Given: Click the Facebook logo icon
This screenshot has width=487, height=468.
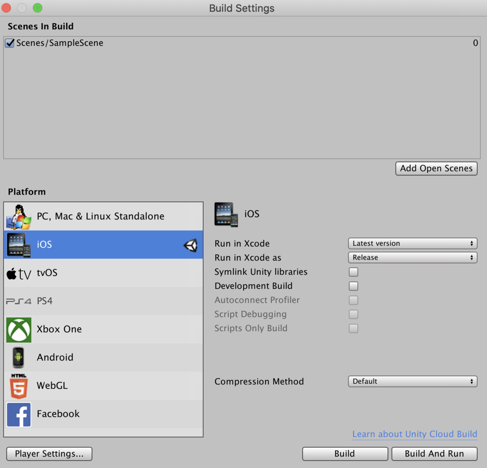Looking at the screenshot, I should point(19,415).
